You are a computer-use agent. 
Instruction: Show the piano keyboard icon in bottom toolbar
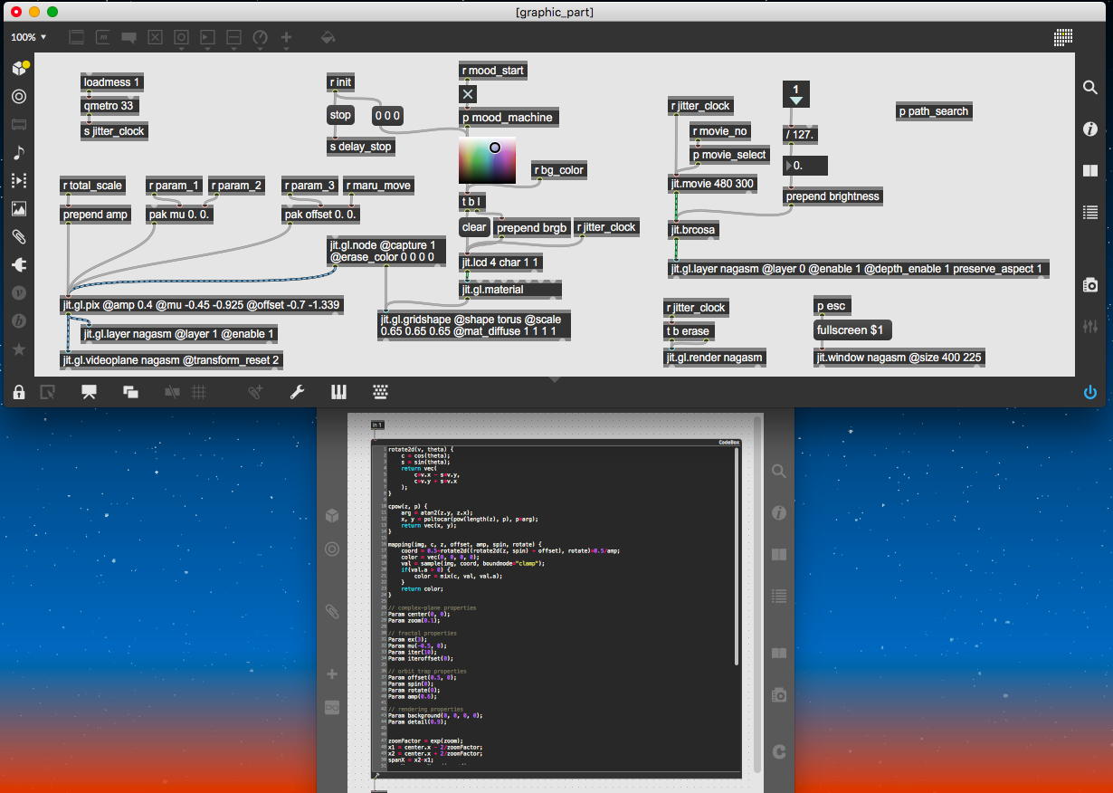point(339,392)
